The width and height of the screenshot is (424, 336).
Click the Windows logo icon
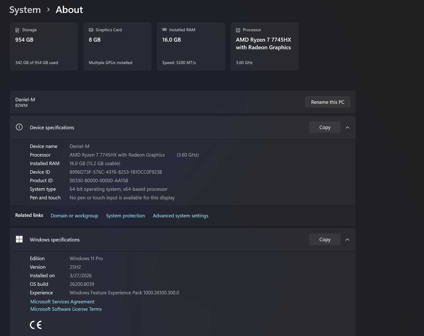pos(19,239)
